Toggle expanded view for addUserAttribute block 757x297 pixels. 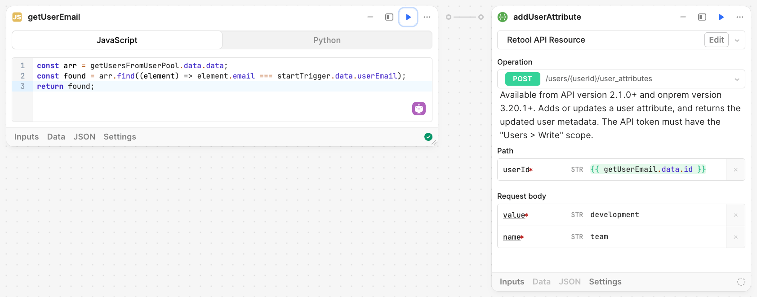click(x=702, y=17)
